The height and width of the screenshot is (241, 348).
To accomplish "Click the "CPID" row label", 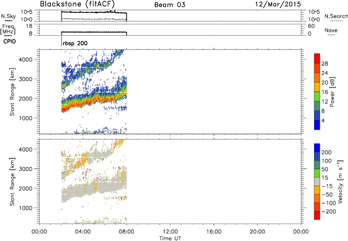I will click(x=10, y=41).
